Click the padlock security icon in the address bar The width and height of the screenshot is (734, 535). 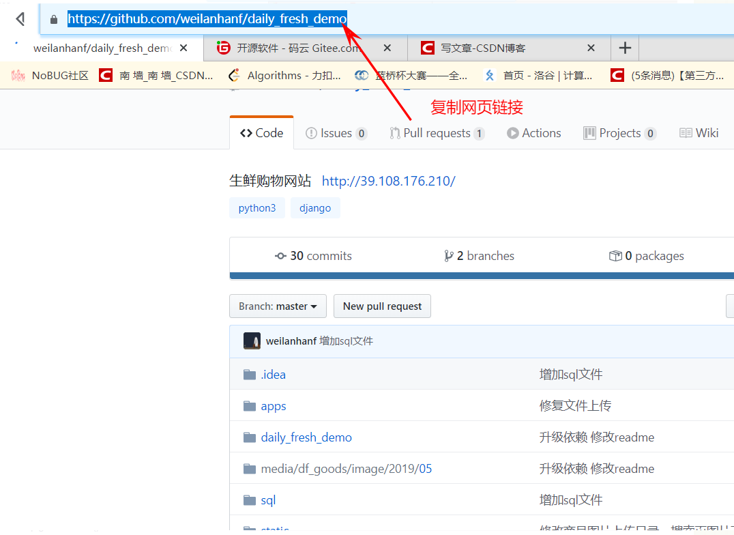54,18
